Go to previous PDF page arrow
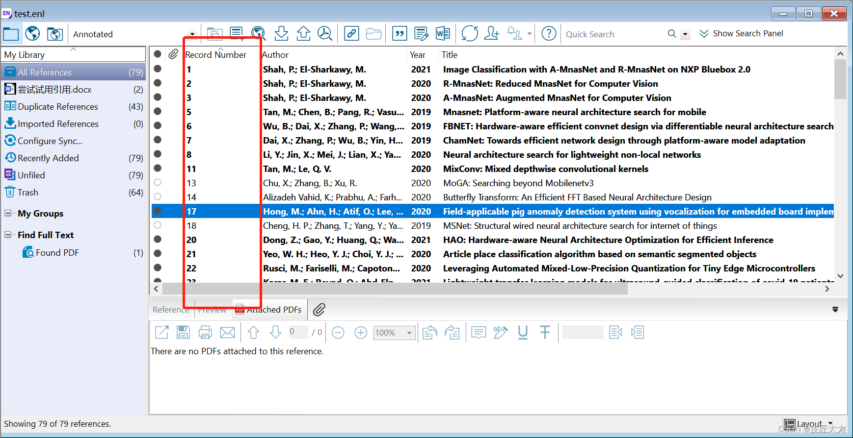The height and width of the screenshot is (438, 853). [253, 332]
